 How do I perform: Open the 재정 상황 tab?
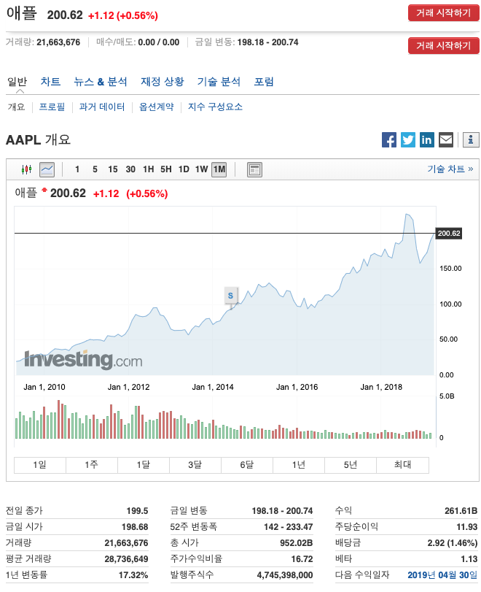pyautogui.click(x=162, y=82)
